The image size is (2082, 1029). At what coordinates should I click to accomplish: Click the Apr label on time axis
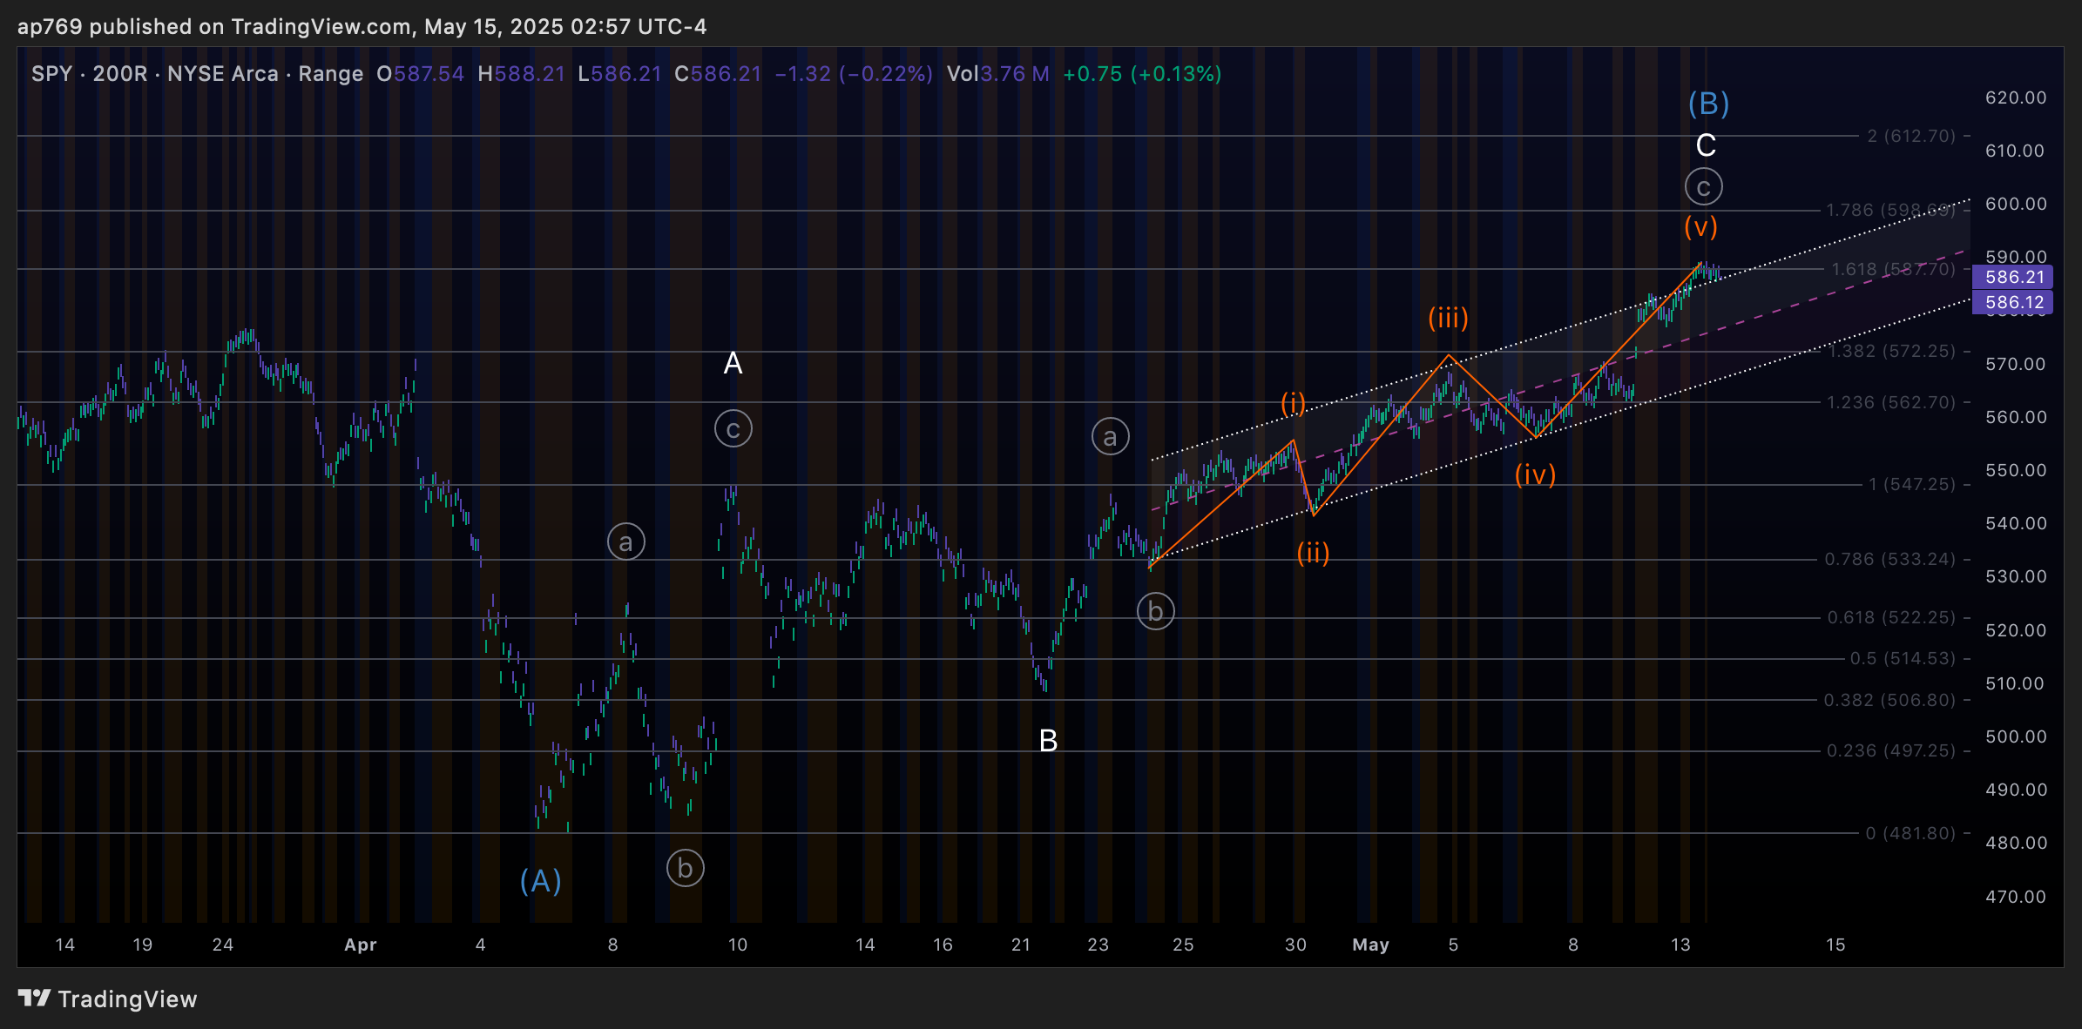point(361,945)
